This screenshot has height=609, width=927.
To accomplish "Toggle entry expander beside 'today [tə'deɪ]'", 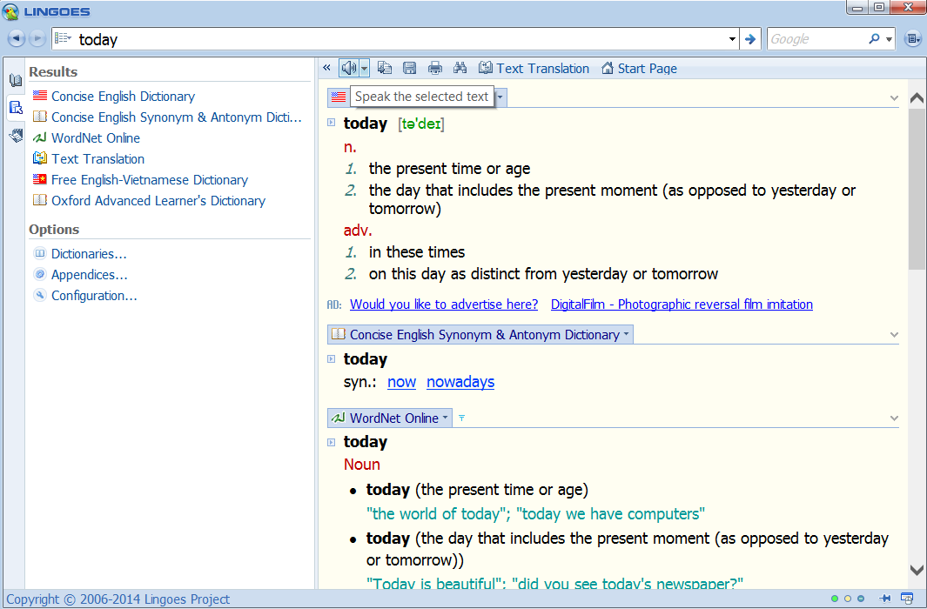I will pyautogui.click(x=331, y=123).
